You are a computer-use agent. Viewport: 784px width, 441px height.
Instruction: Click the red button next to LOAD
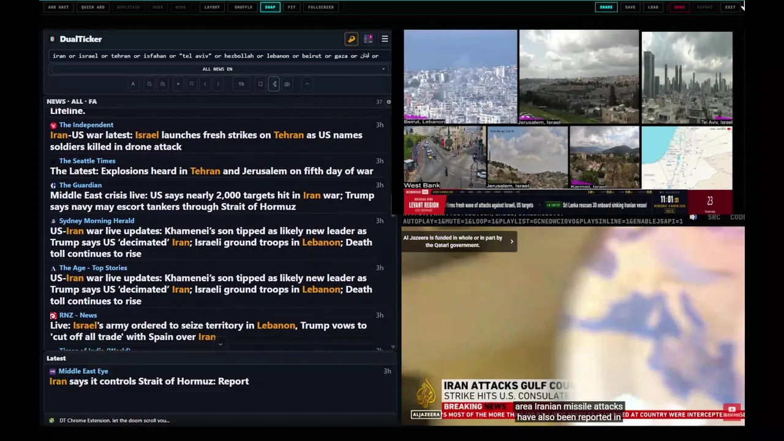click(679, 7)
